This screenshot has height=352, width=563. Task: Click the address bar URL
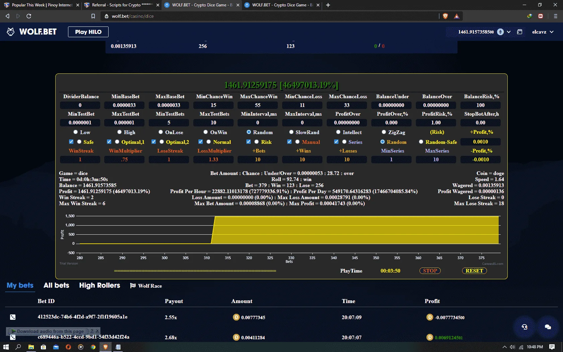[133, 16]
